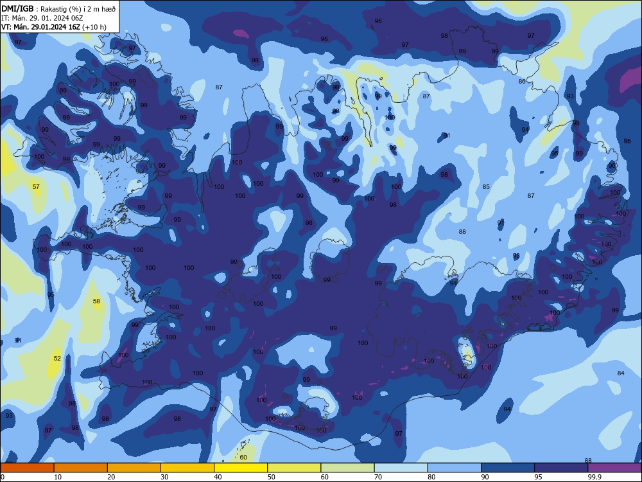Click the legend tick label 99.9
Viewport: 642px width, 482px height.
click(594, 477)
